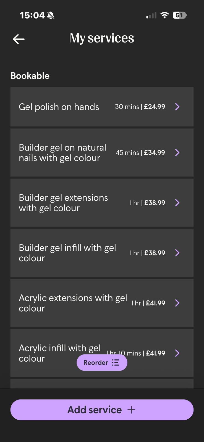204x442 pixels.
Task: Tap the back arrow icon
Action: click(19, 39)
